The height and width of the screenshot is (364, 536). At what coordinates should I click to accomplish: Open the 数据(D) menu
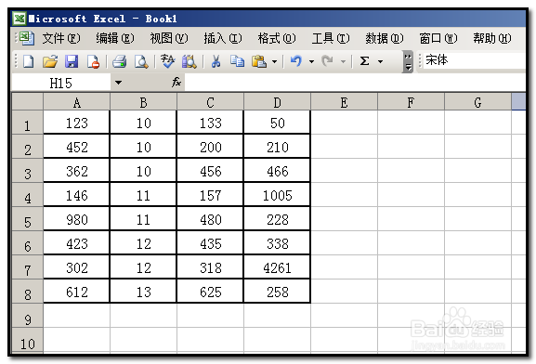385,38
